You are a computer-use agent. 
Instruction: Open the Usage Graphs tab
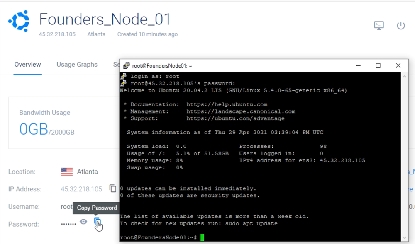(77, 65)
